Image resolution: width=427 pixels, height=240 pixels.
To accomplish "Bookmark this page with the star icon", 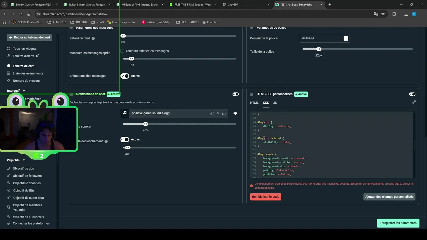I will click(x=383, y=14).
